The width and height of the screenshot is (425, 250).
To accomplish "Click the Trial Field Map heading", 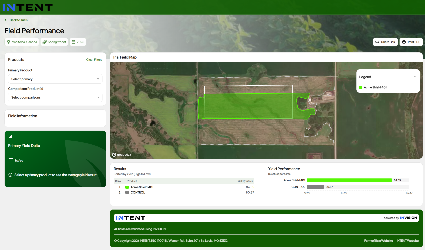I will (125, 57).
